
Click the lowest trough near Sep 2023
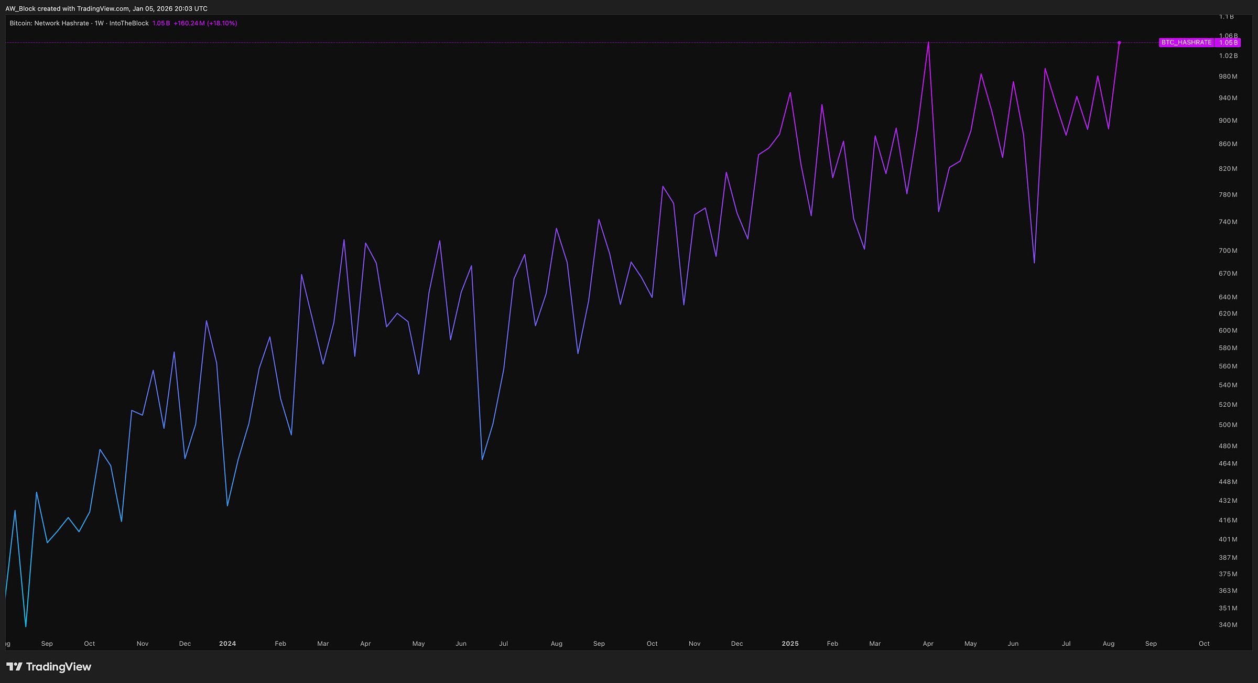coord(26,626)
